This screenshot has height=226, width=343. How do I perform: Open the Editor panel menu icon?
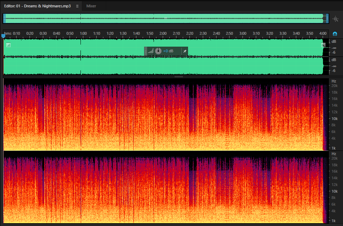pos(77,6)
